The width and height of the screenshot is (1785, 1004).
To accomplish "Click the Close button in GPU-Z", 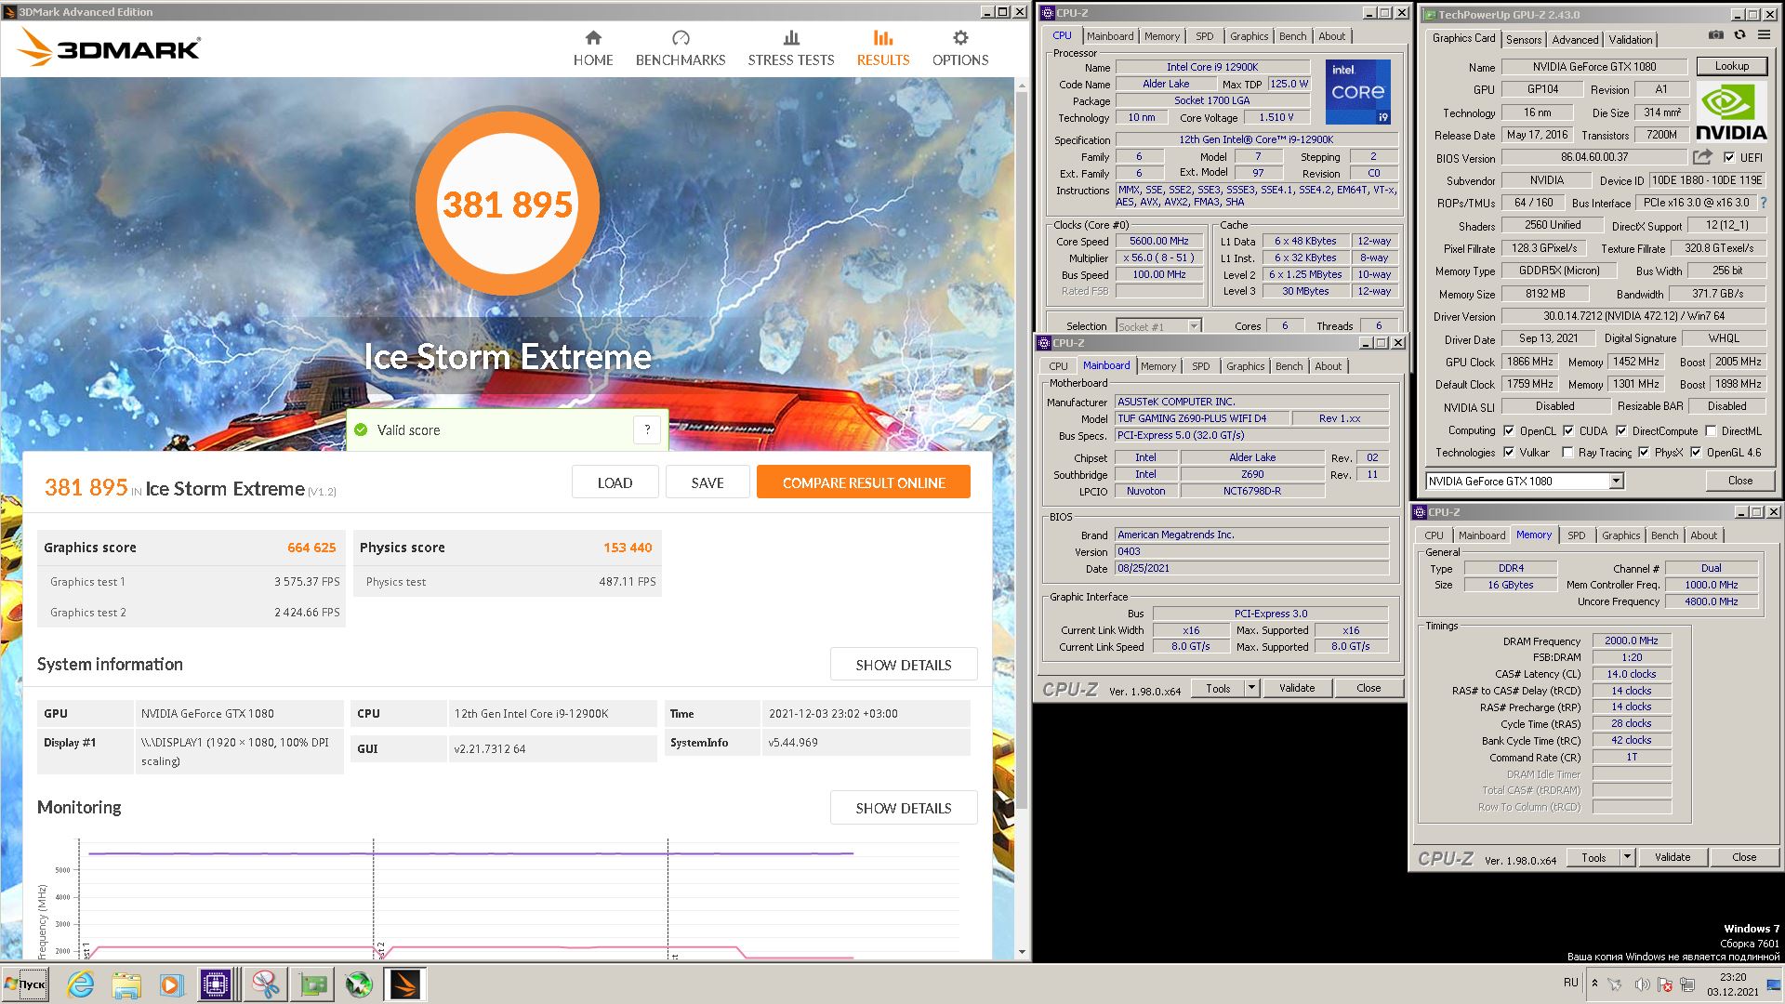I will tap(1740, 481).
